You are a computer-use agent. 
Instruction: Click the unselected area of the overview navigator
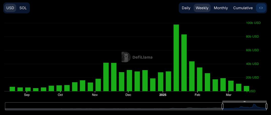(x=113, y=106)
